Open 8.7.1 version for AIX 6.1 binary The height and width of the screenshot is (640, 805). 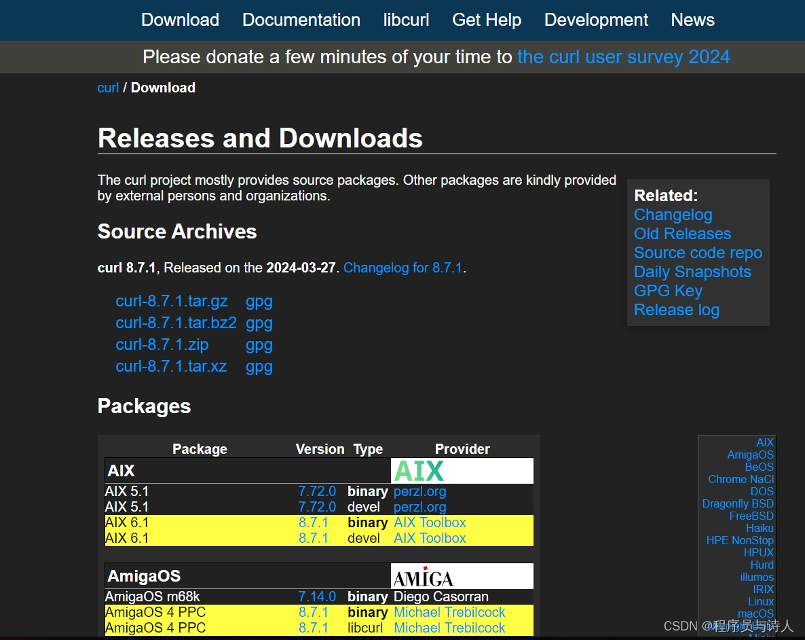pos(313,522)
